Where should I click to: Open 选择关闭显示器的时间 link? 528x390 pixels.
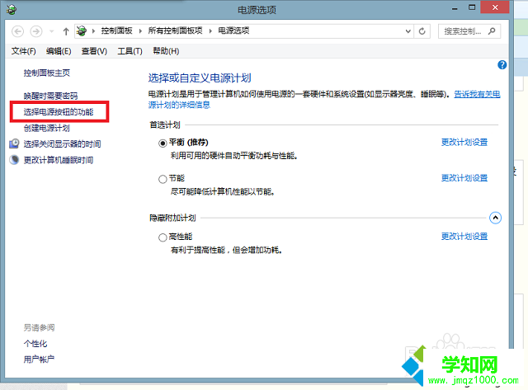(x=63, y=144)
